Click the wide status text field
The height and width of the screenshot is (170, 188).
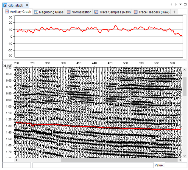[x=93, y=165]
